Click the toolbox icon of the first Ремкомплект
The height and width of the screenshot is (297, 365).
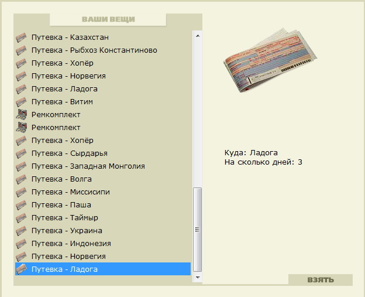21,115
